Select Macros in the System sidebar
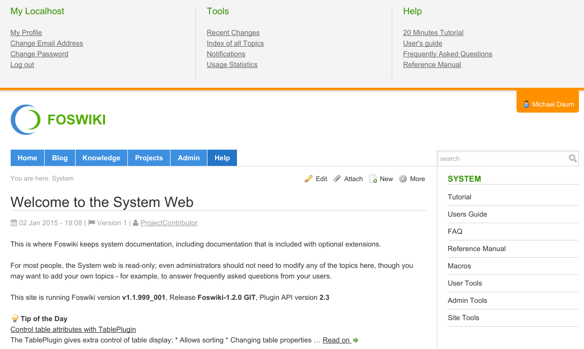The width and height of the screenshot is (584, 349). point(459,266)
